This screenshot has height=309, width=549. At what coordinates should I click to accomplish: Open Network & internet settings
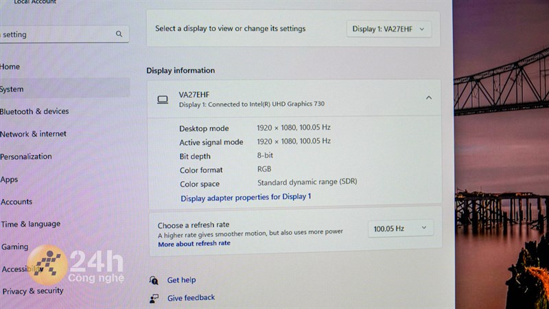33,134
